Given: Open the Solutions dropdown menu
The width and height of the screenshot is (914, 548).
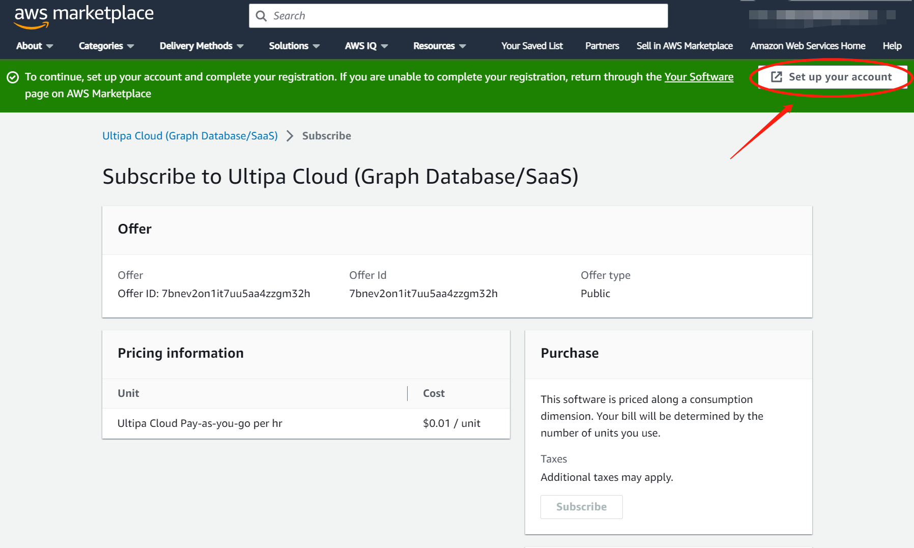Looking at the screenshot, I should (294, 46).
